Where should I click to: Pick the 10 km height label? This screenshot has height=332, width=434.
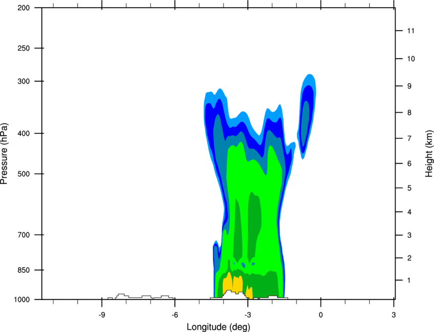[411, 59]
